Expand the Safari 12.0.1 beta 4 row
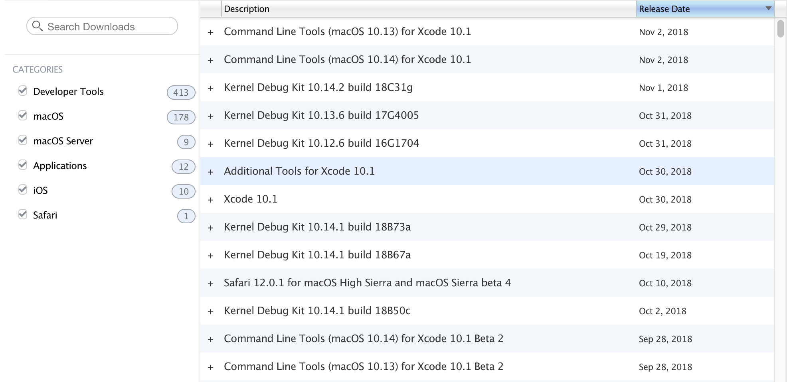 (x=211, y=284)
